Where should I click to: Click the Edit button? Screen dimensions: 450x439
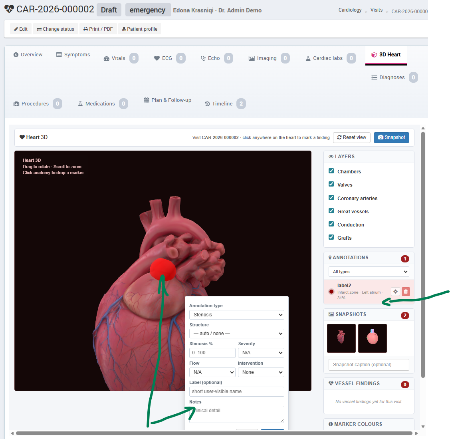(x=21, y=29)
